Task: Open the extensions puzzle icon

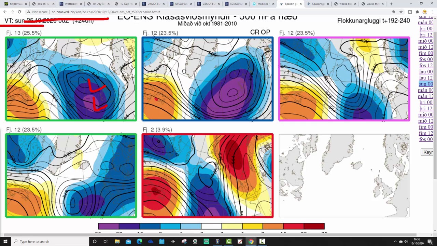Action: pyautogui.click(x=417, y=12)
